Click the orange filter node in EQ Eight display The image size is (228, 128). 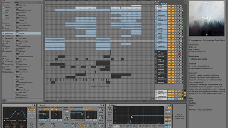click(131, 117)
